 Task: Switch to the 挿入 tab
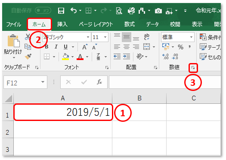62,24
